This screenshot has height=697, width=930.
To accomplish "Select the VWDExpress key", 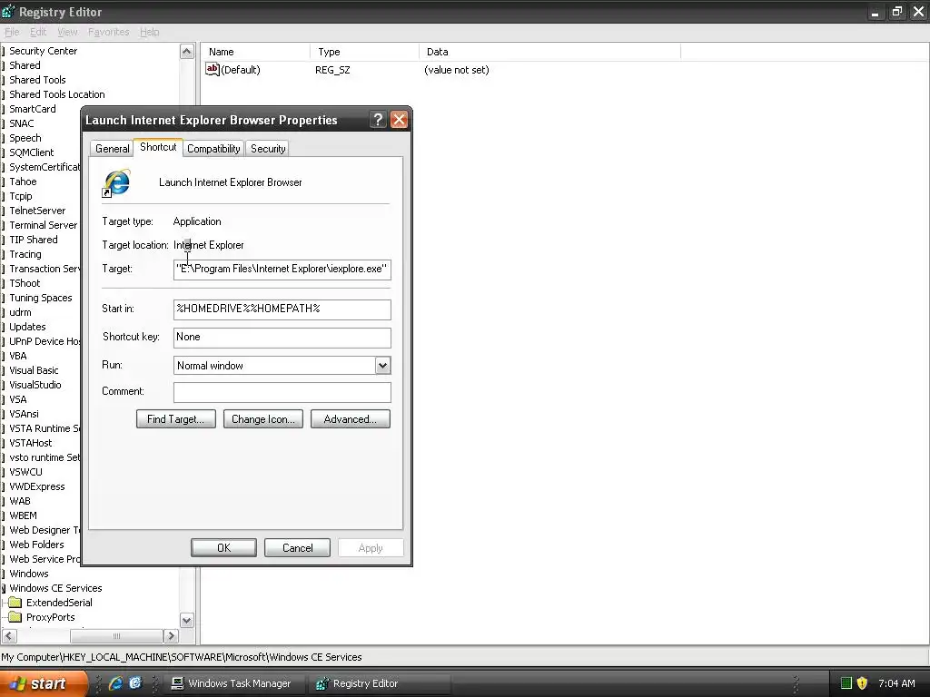I will (37, 486).
